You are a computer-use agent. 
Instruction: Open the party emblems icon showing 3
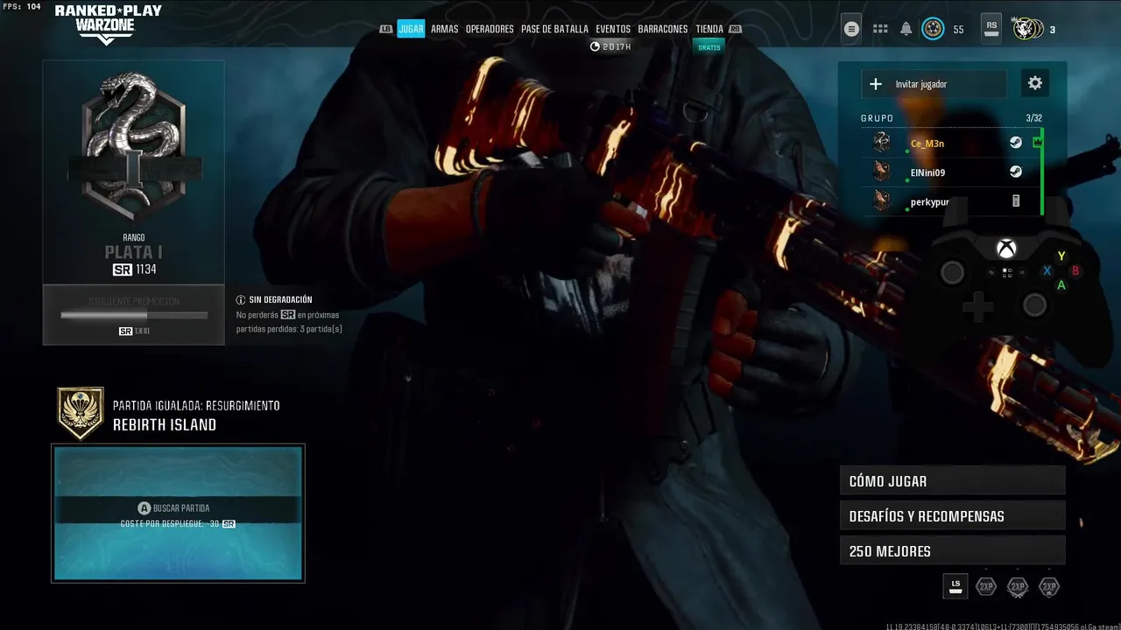coord(1027,29)
